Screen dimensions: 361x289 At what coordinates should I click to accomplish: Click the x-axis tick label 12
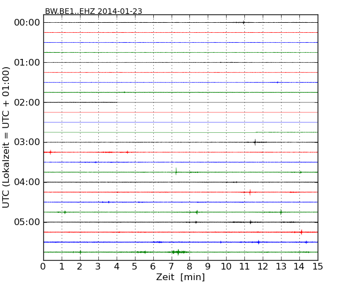(263, 266)
